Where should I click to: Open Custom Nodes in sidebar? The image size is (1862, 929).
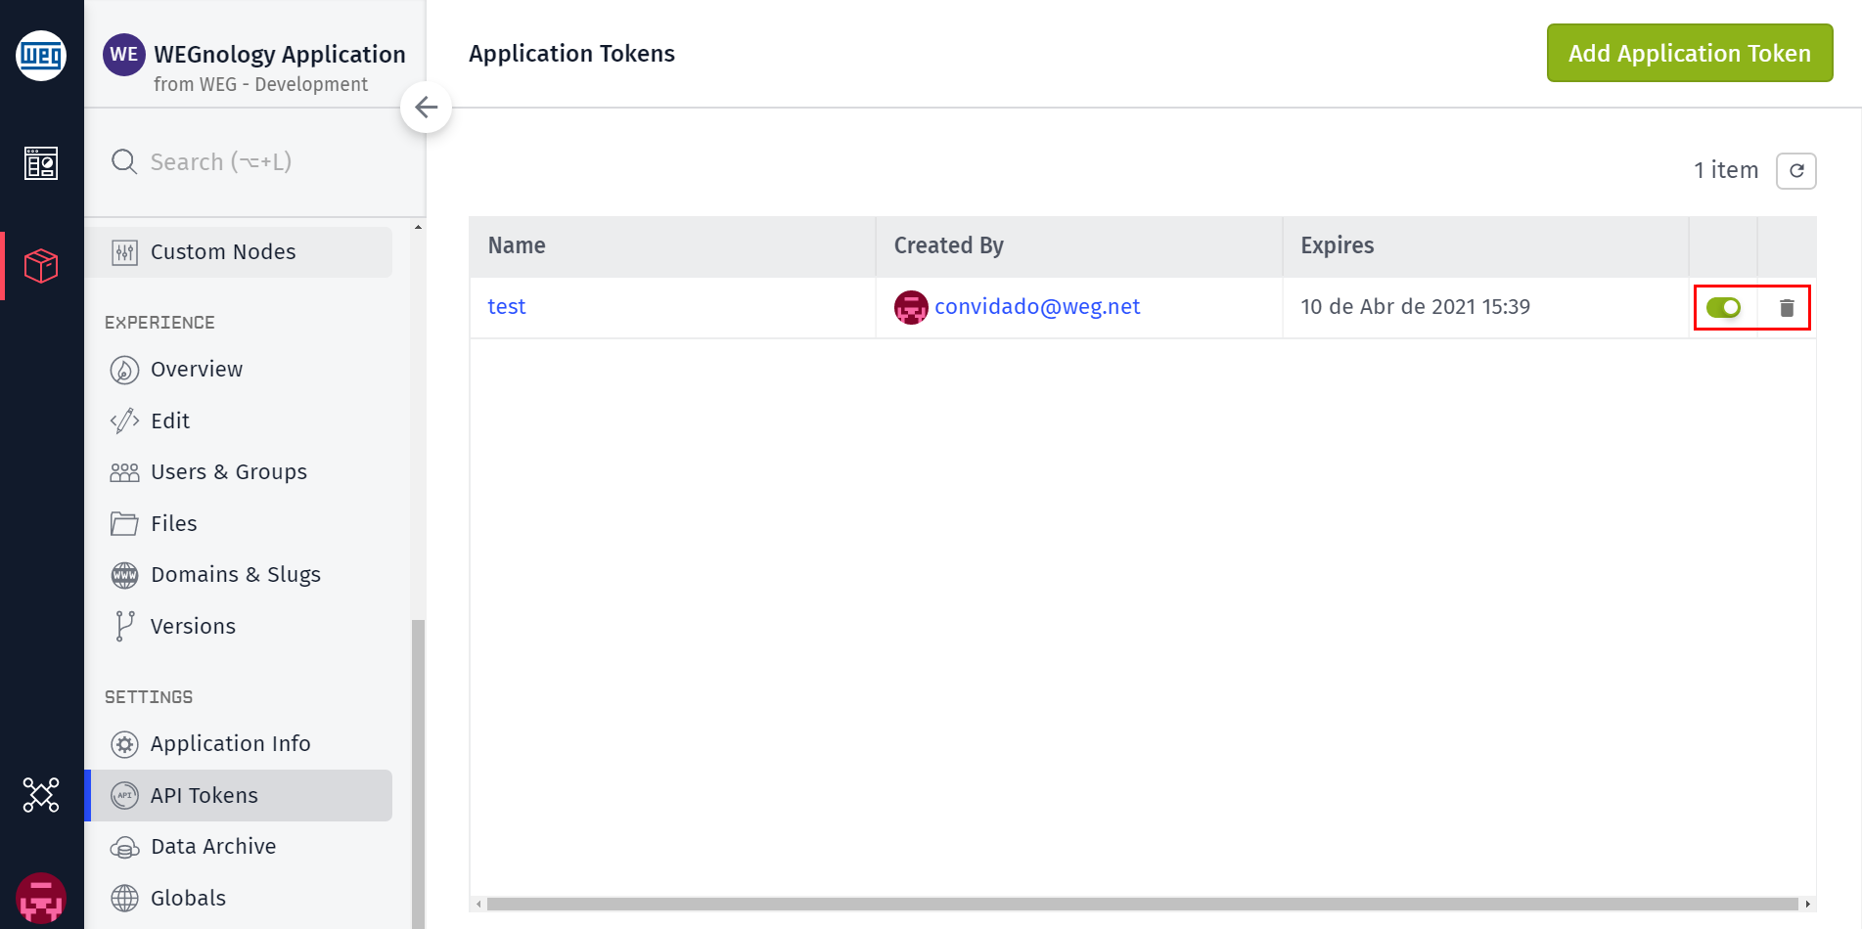(239, 252)
